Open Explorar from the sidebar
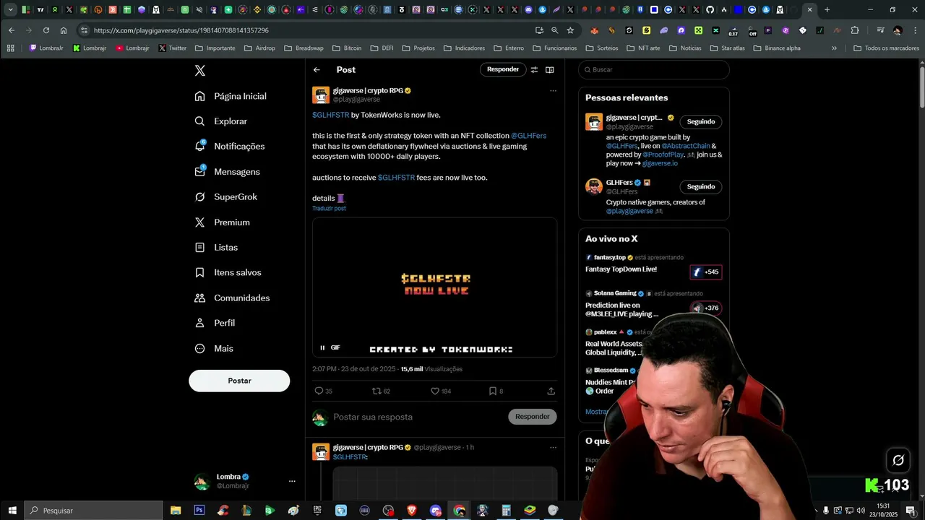Viewport: 925px width, 520px height. [x=221, y=121]
